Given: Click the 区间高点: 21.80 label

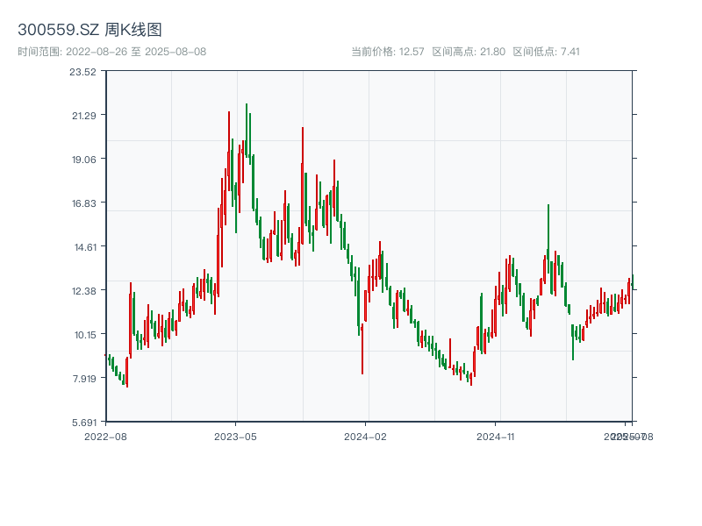Looking at the screenshot, I should tap(469, 52).
